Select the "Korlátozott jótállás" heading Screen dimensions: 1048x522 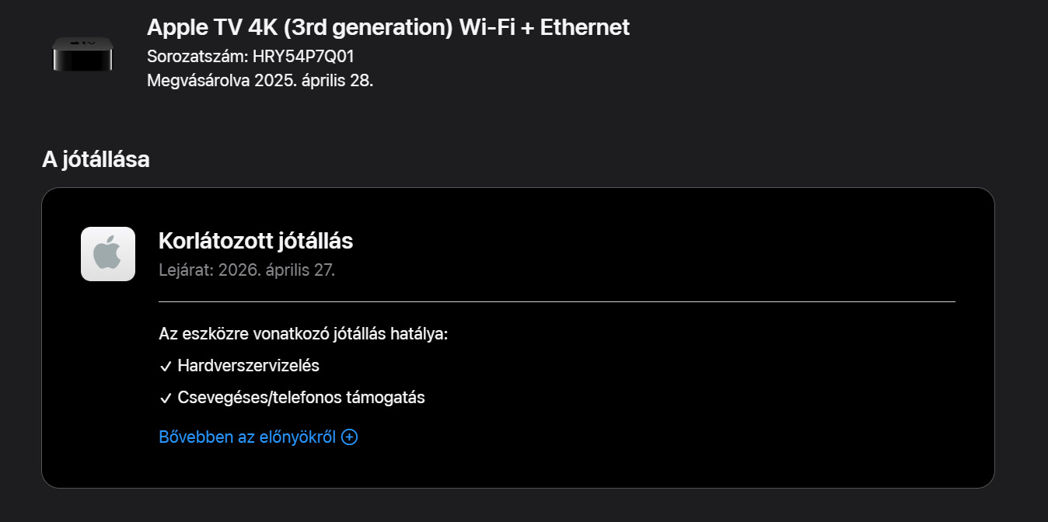pos(256,241)
